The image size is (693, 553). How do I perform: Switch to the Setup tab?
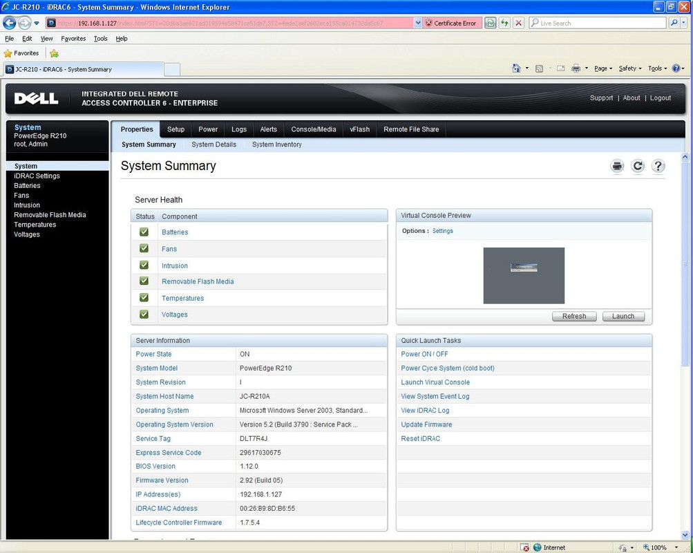pyautogui.click(x=175, y=129)
